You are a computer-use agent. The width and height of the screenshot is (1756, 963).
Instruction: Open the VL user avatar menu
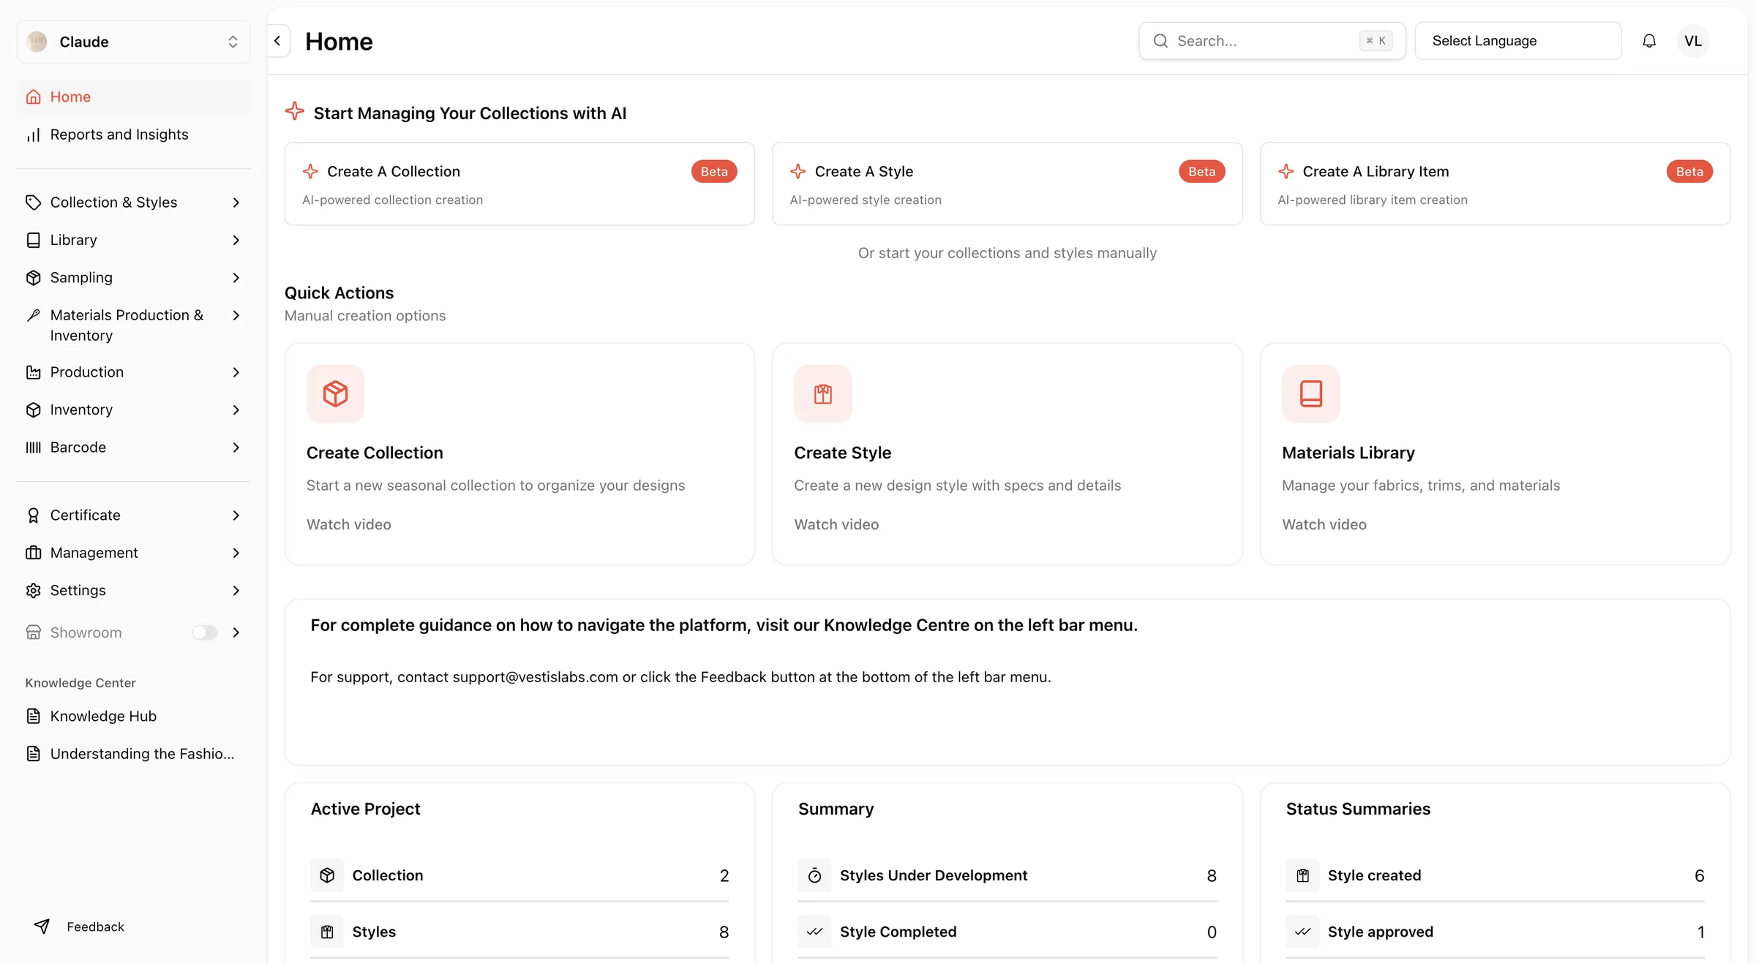click(x=1693, y=41)
